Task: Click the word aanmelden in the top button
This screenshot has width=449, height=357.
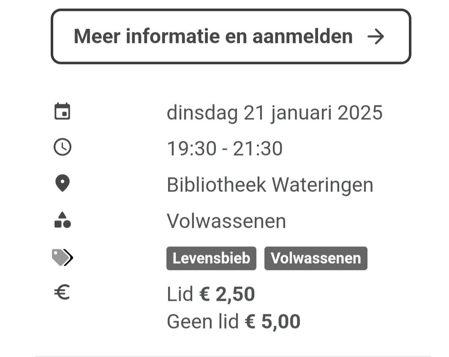Action: click(x=302, y=36)
